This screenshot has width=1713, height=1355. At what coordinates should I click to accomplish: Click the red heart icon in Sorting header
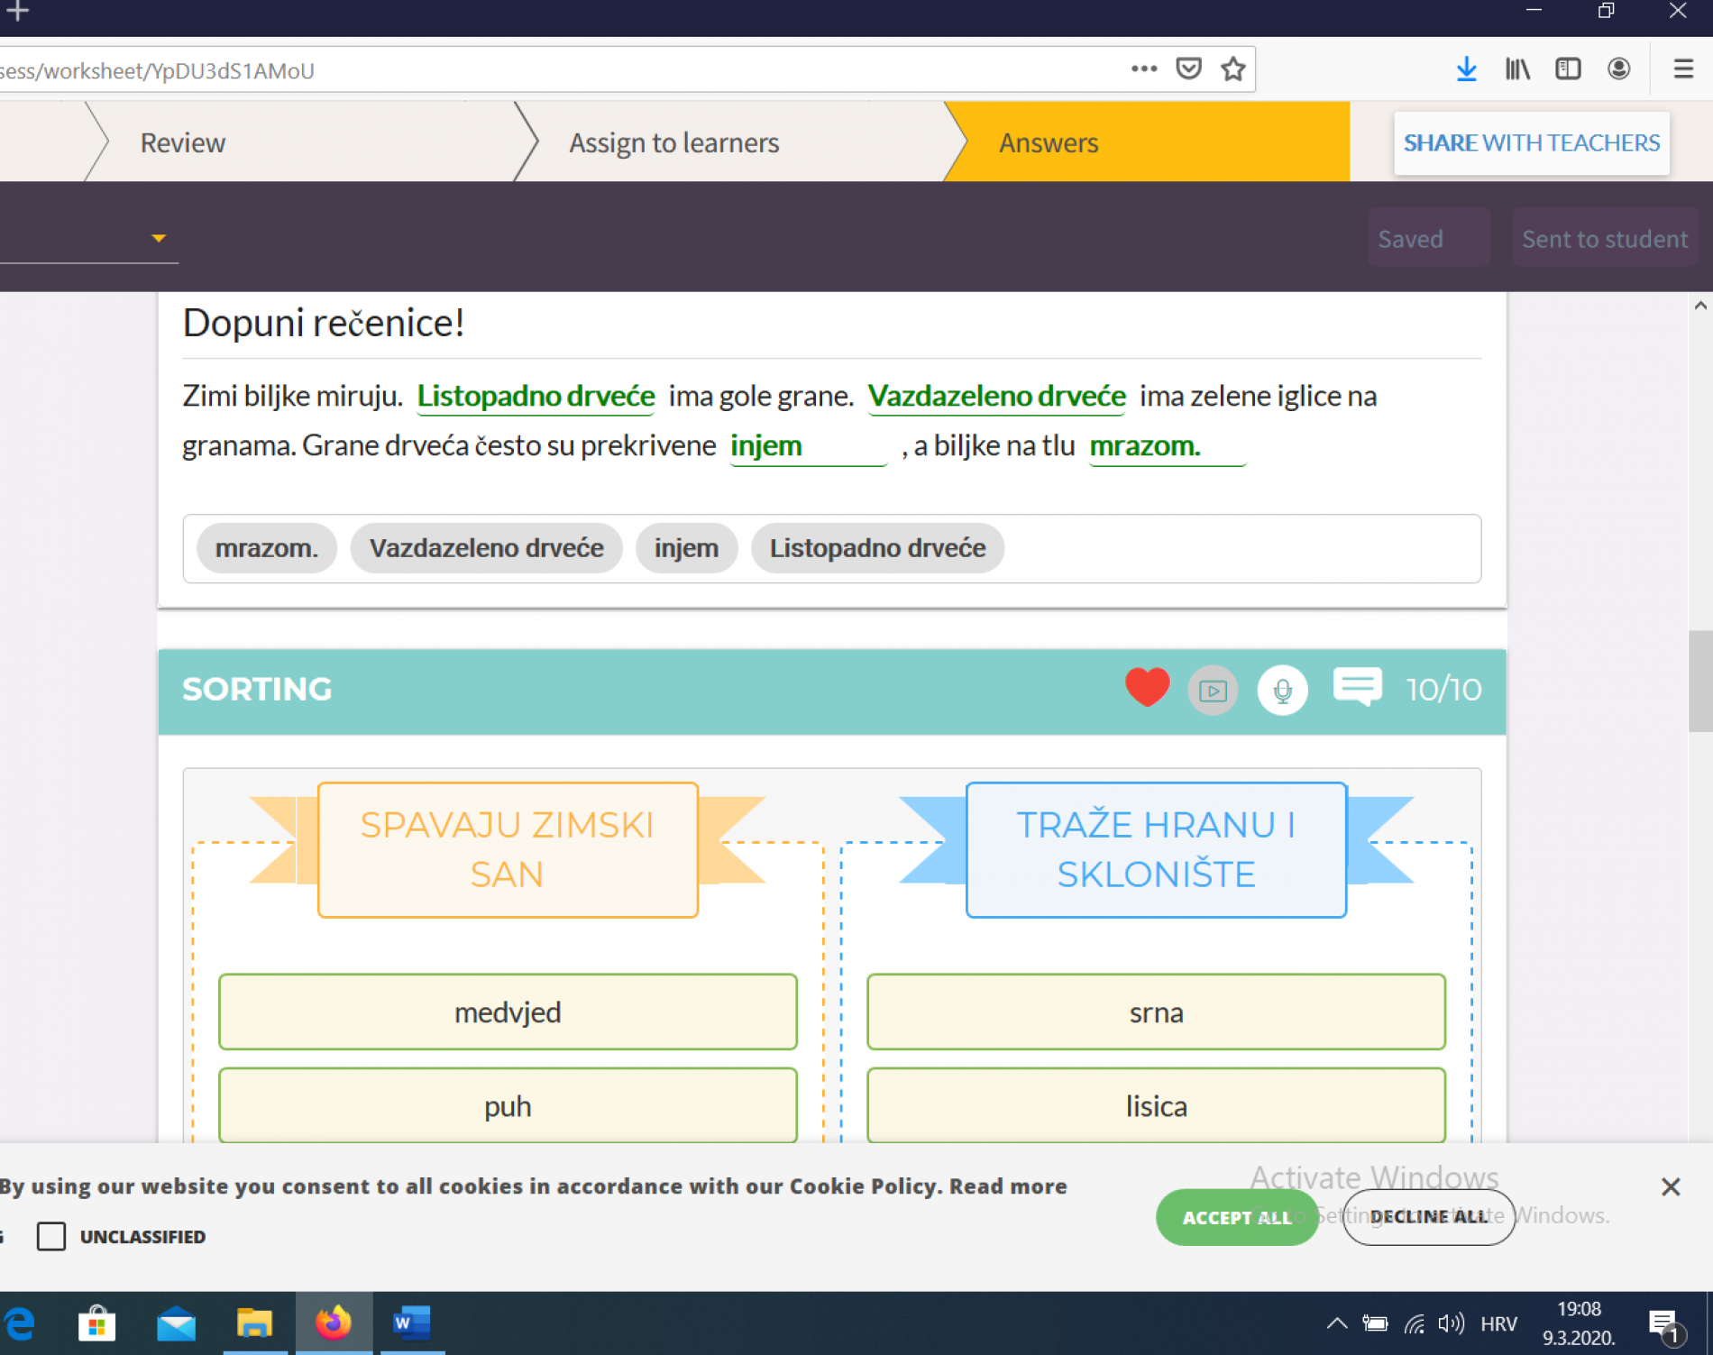coord(1147,688)
